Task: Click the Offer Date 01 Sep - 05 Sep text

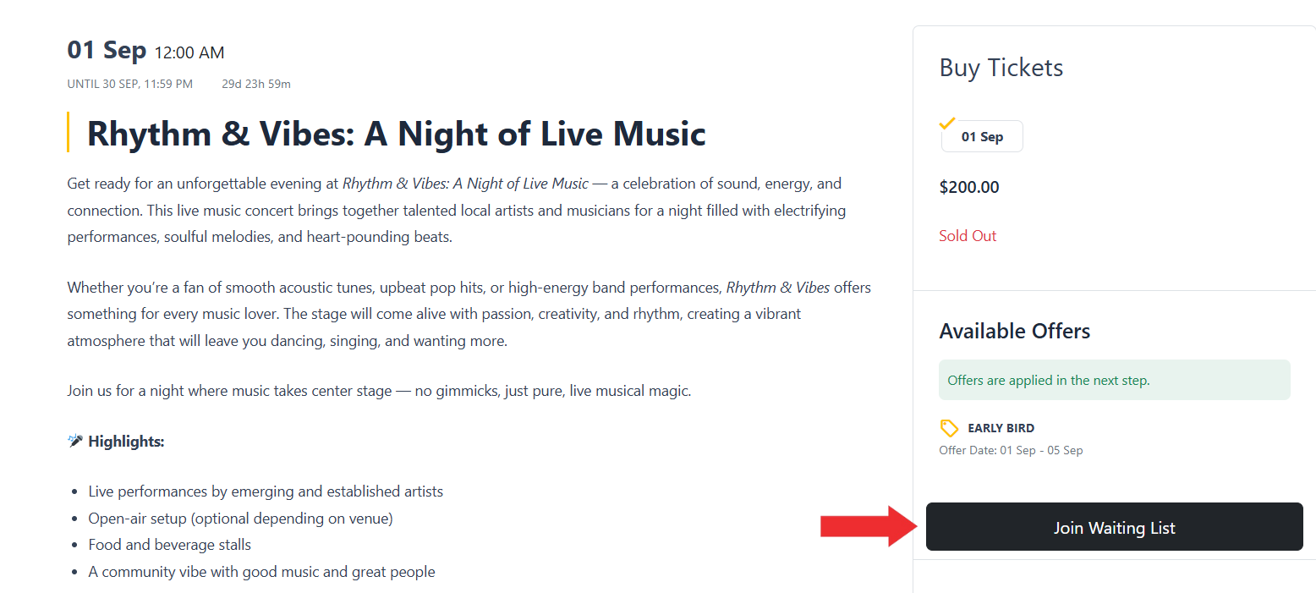Action: point(1011,450)
